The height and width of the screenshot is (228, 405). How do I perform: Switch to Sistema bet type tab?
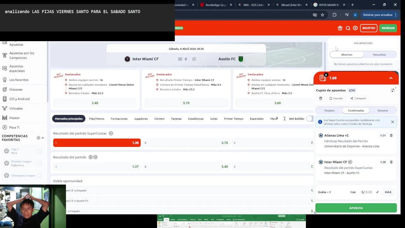383,111
